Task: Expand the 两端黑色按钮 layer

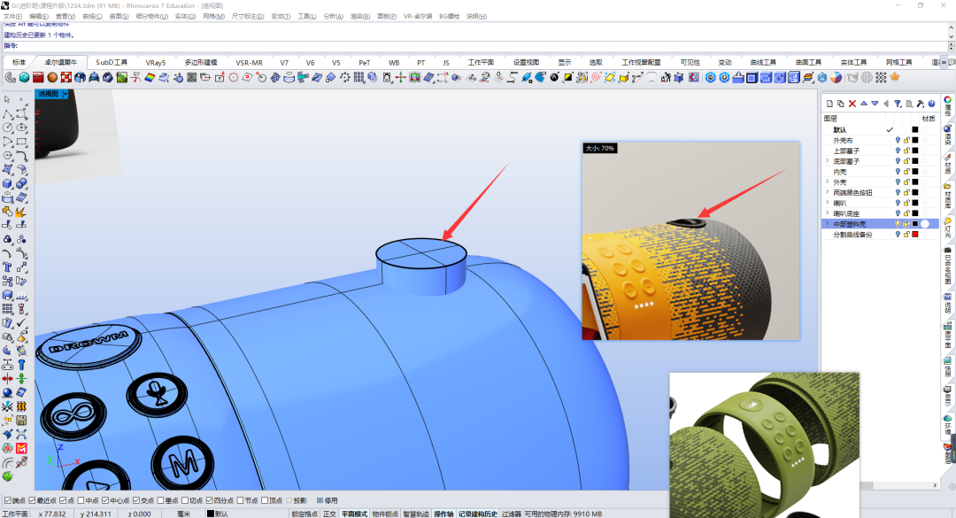Action: tap(828, 192)
